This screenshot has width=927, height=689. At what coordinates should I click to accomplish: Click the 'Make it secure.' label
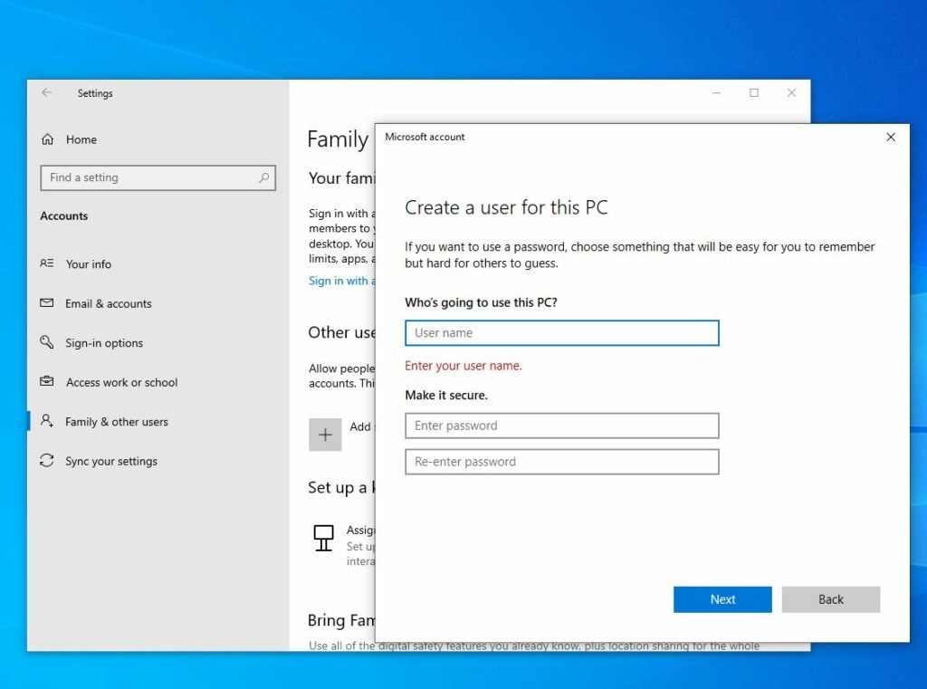(x=446, y=395)
